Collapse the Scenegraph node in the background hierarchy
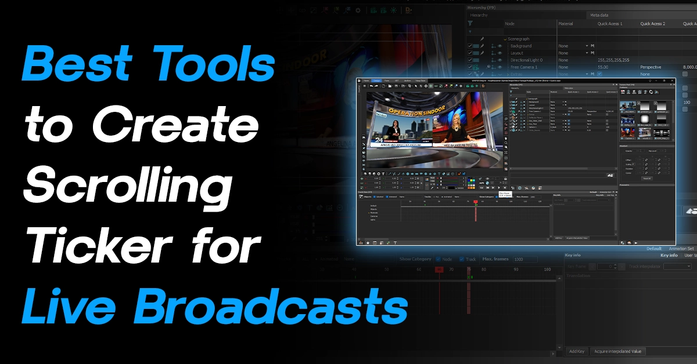 (x=505, y=39)
